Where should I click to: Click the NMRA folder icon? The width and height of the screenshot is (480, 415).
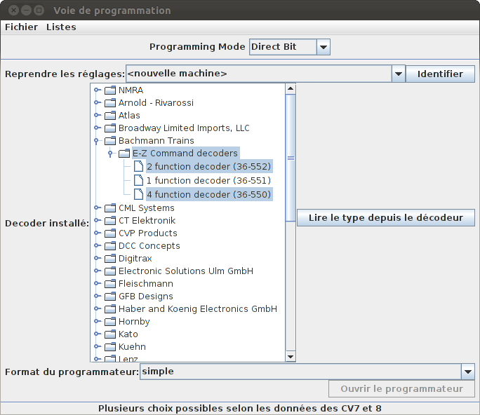tap(110, 90)
